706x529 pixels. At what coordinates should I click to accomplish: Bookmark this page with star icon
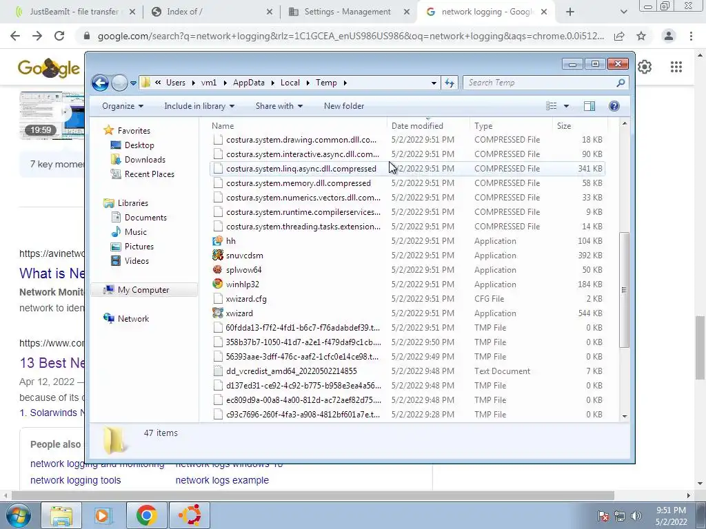[641, 36]
